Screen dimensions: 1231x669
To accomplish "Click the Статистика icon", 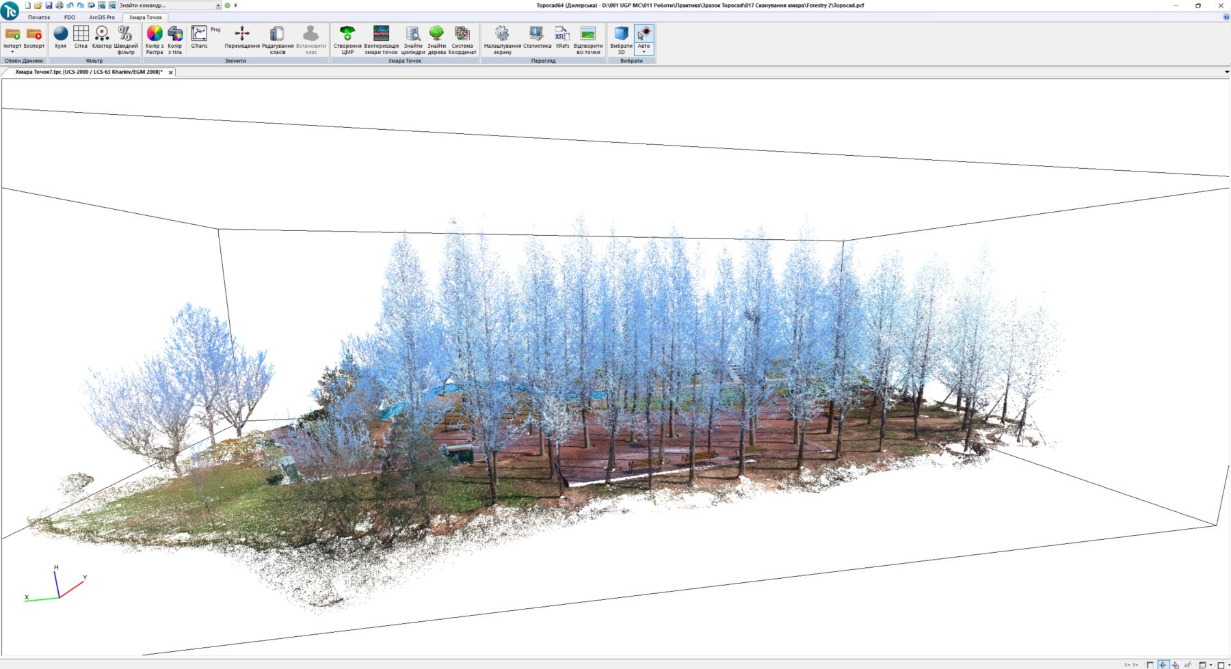I will coord(537,38).
